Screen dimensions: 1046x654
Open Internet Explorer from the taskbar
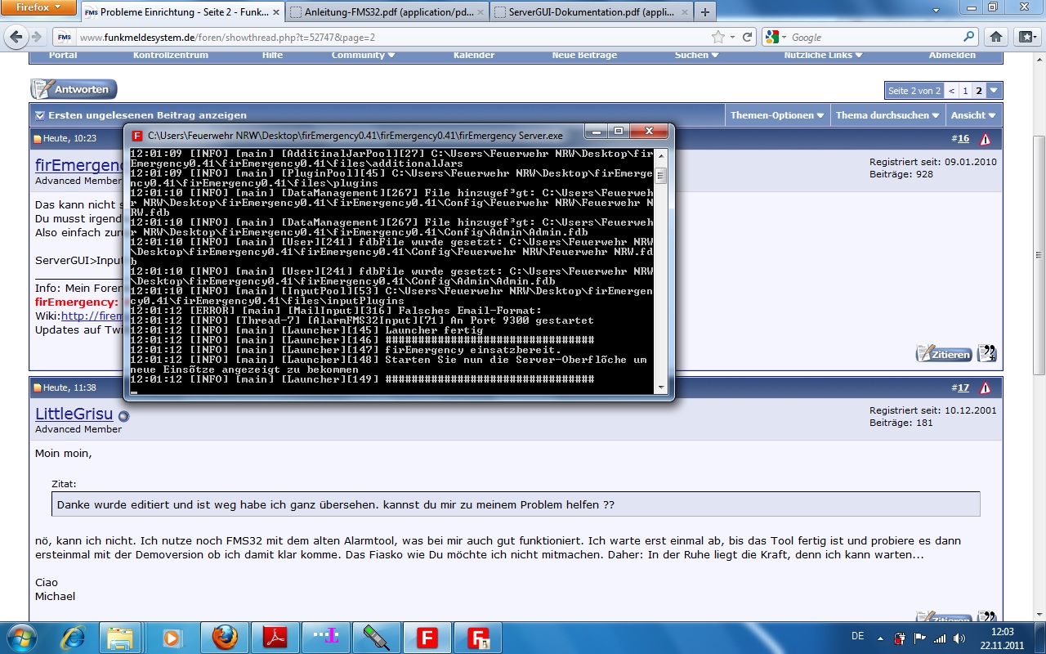click(74, 637)
